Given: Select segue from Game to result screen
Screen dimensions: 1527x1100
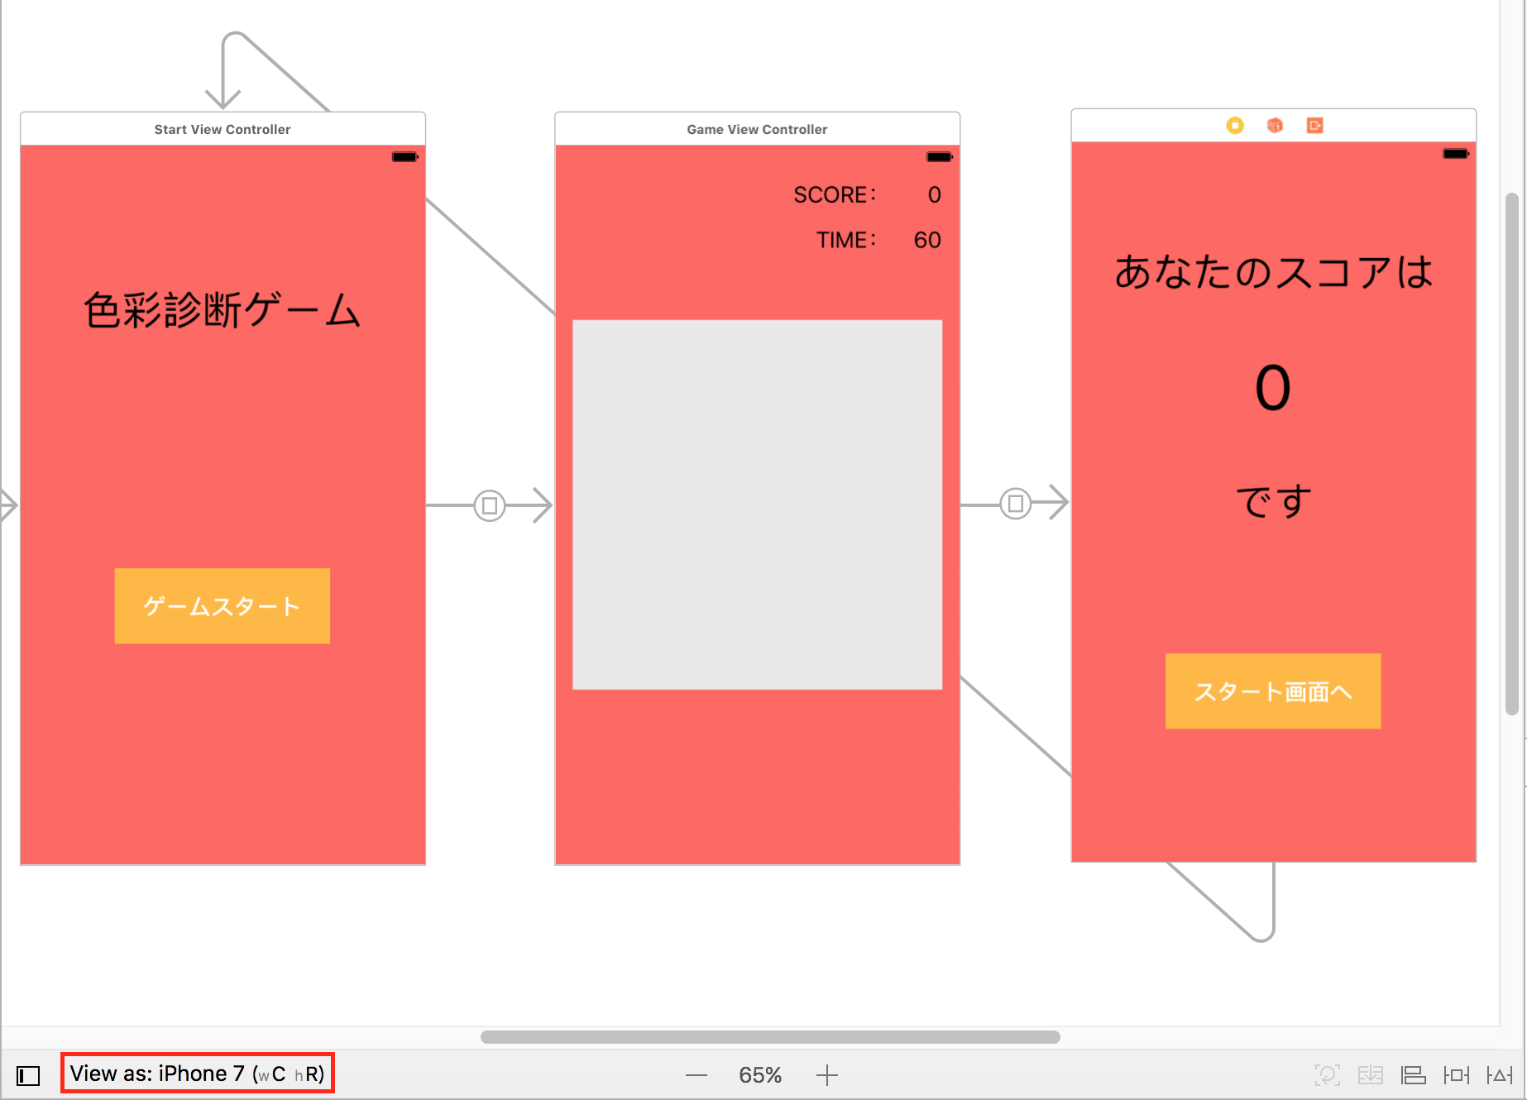Looking at the screenshot, I should click(x=1015, y=503).
